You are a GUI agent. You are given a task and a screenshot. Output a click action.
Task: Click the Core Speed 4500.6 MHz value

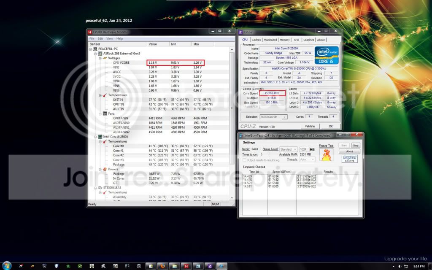(x=272, y=93)
